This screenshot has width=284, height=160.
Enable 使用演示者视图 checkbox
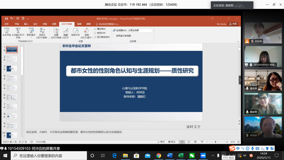114,36
